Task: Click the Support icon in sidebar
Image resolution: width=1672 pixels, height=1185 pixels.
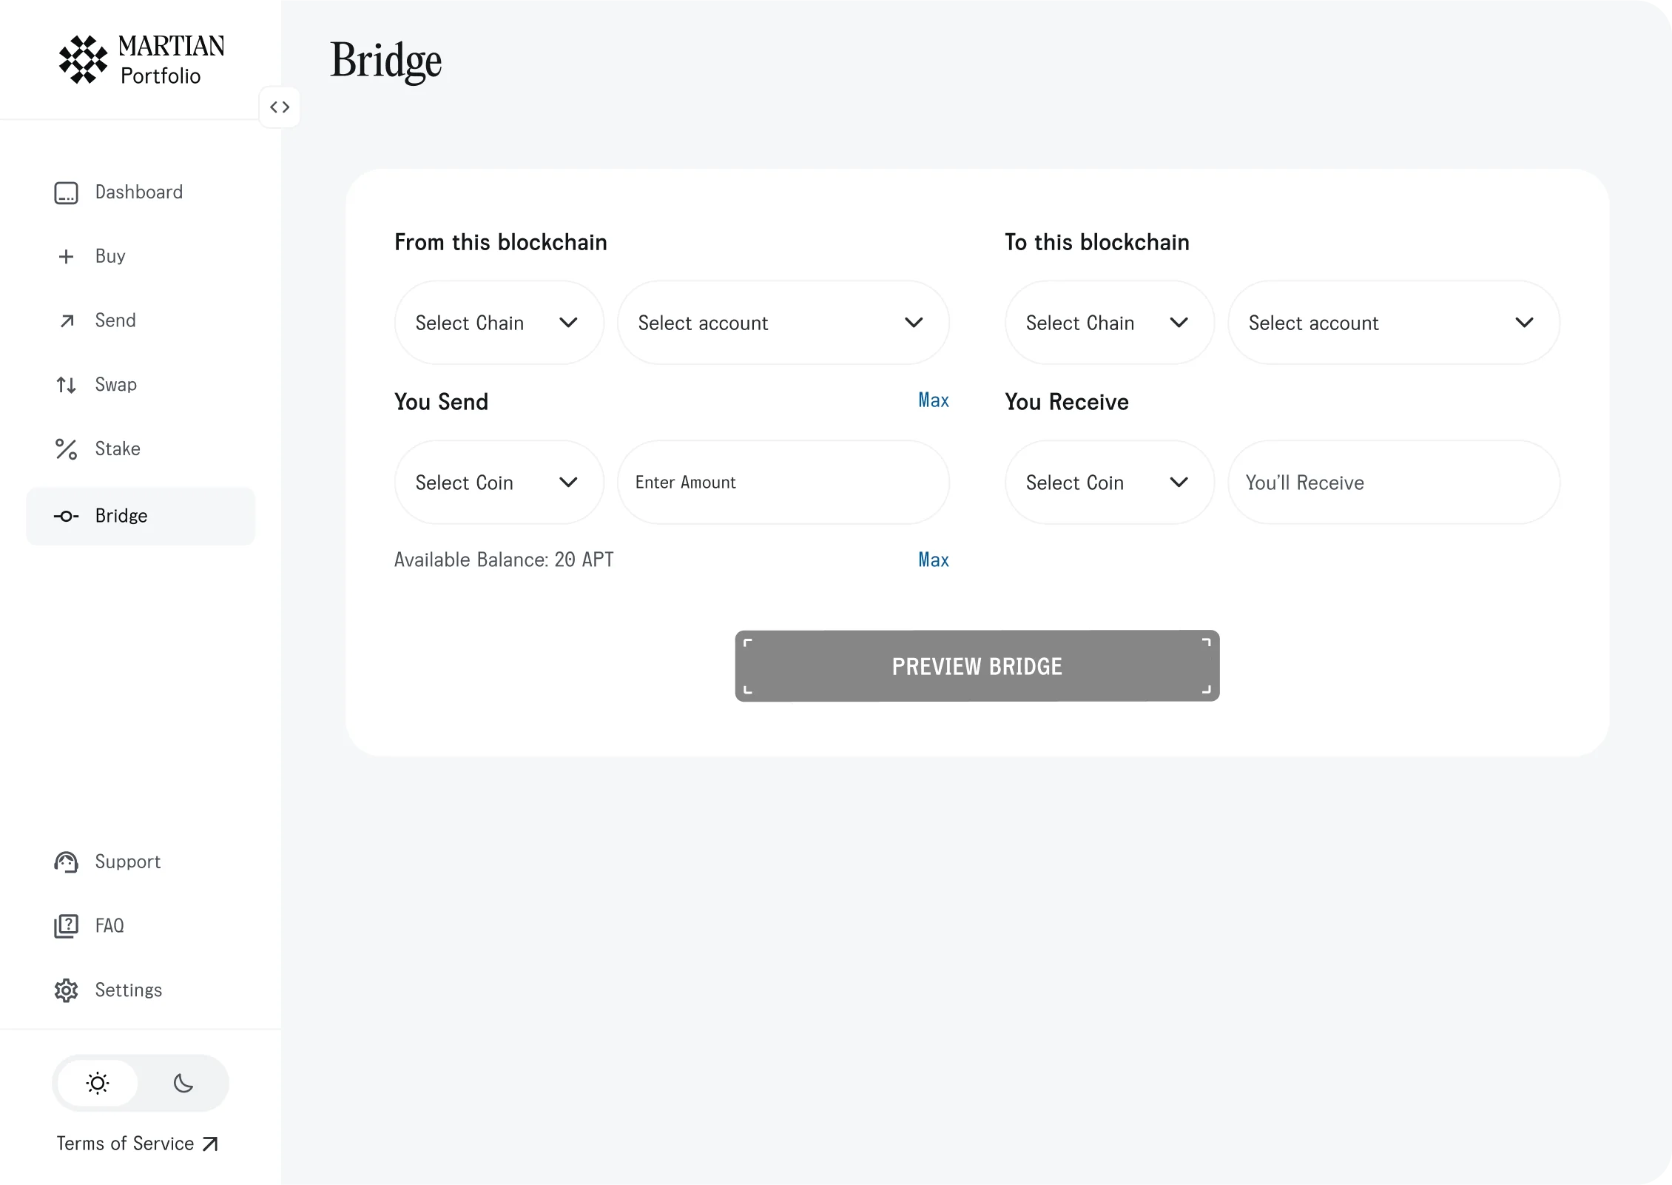Action: point(65,862)
